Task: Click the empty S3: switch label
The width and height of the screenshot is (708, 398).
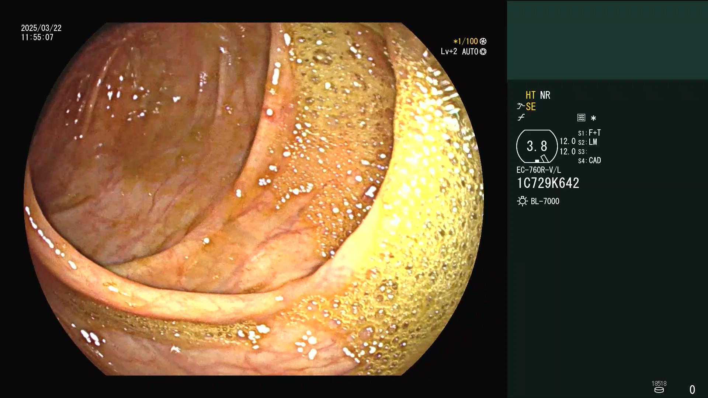Action: [x=582, y=151]
